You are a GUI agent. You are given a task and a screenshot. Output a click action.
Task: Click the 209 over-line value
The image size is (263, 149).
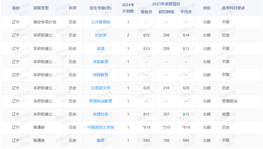166,48
